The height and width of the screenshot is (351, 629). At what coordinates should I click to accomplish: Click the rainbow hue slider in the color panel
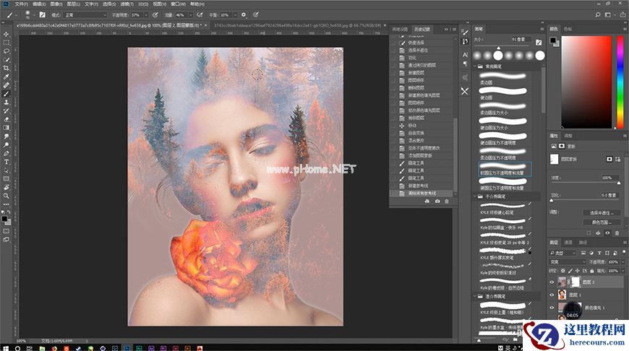[620, 82]
